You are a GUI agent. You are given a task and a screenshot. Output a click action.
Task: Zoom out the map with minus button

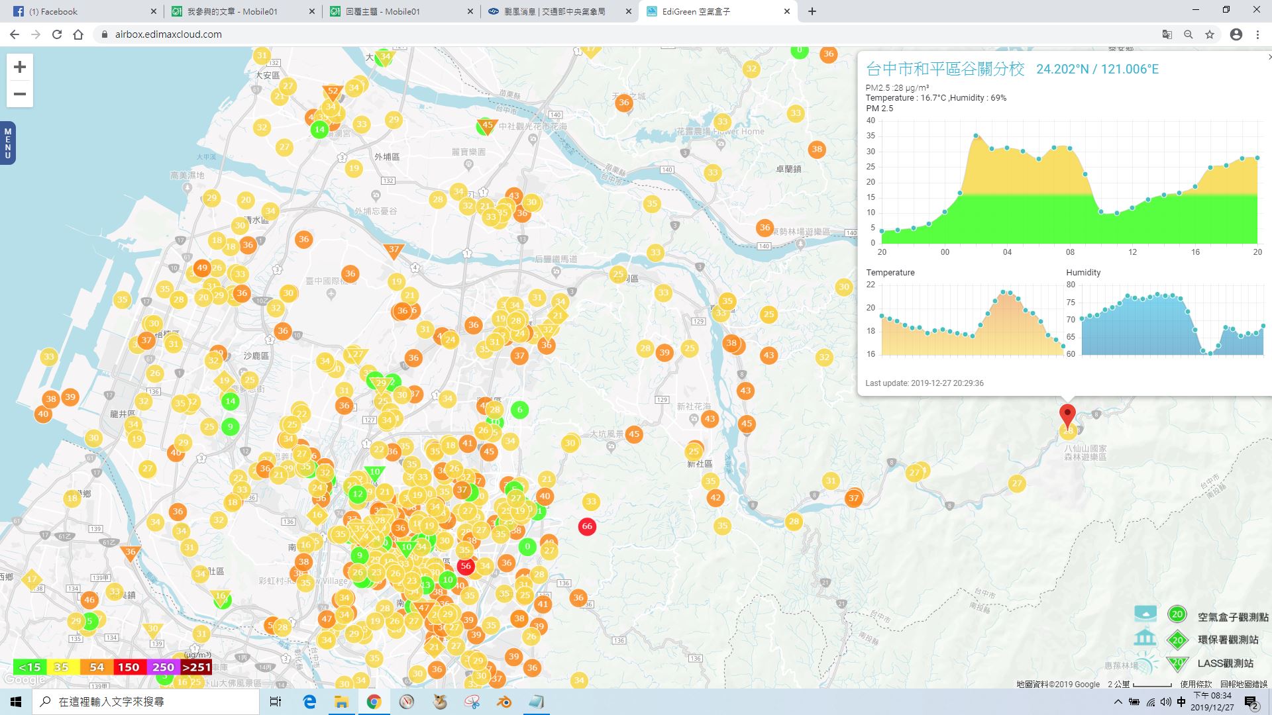(x=20, y=94)
